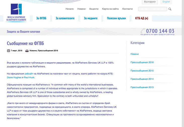Switch language to English
Image resolution: width=184 pixels, height=127 pixels.
[166, 2]
